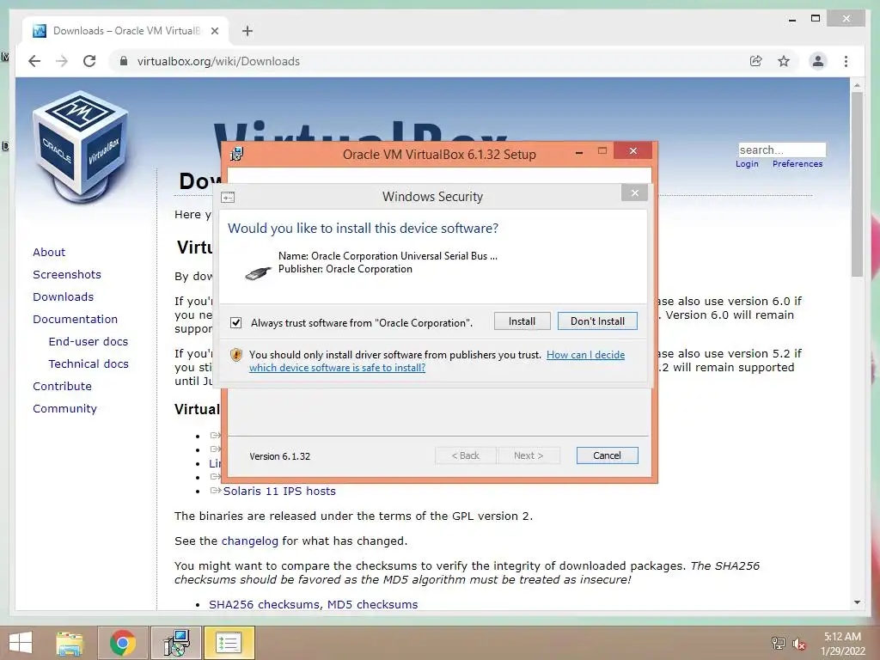Click the Windows Security dialog title icon
This screenshot has height=660, width=880.
228,197
